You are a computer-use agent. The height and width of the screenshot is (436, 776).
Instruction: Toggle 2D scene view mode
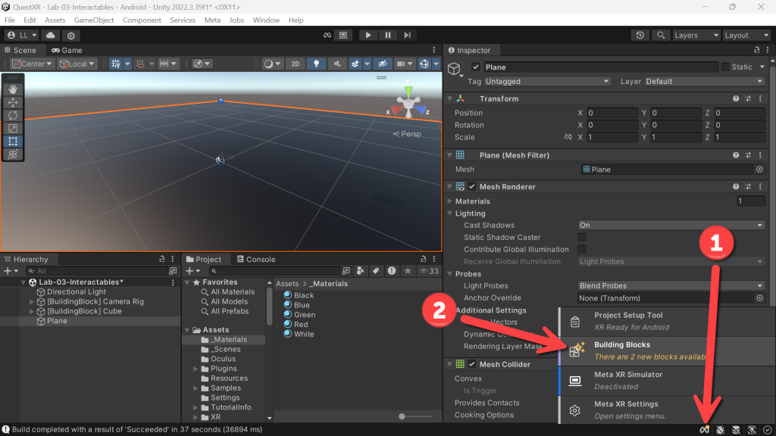click(295, 64)
